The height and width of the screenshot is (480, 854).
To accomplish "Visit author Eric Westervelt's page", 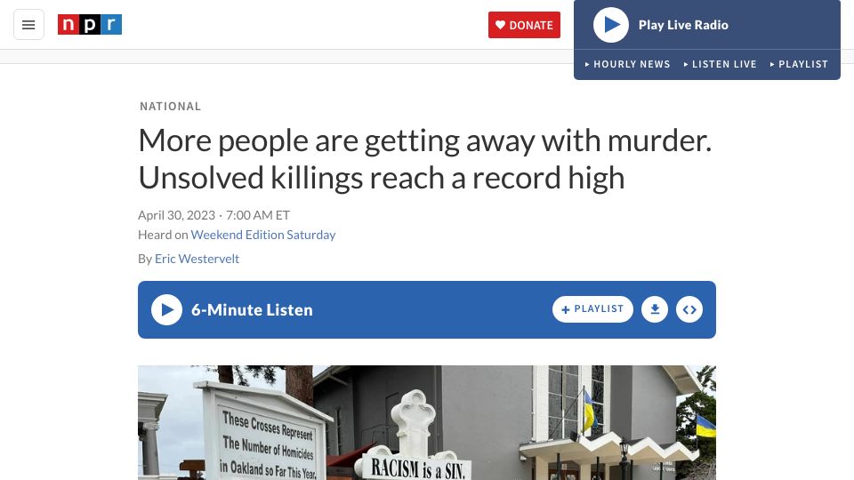I will 197,259.
